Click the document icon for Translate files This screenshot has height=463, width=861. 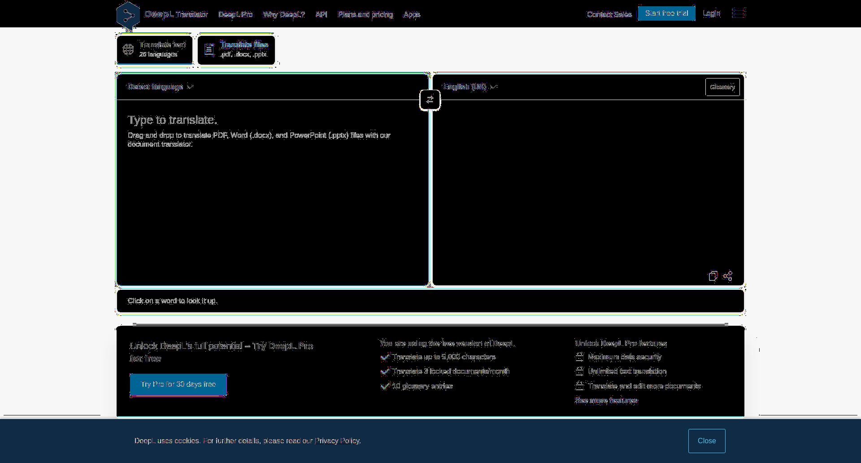pos(209,50)
